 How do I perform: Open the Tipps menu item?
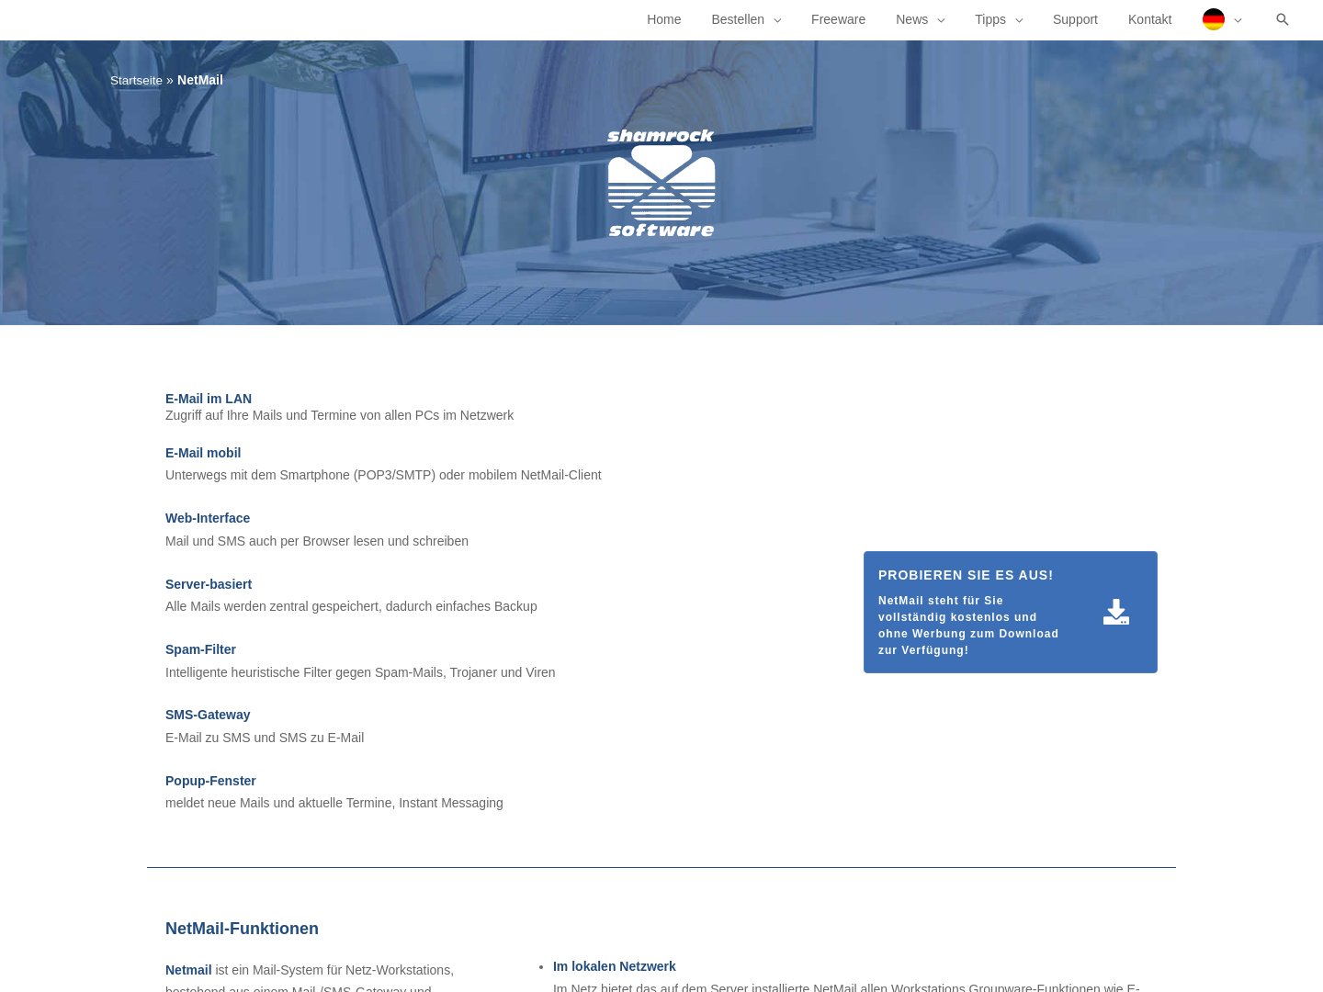click(x=990, y=19)
